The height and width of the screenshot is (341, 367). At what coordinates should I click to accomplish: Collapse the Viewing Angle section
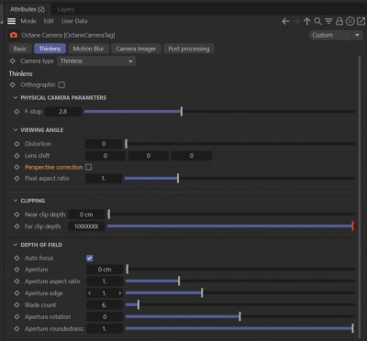[x=16, y=130]
